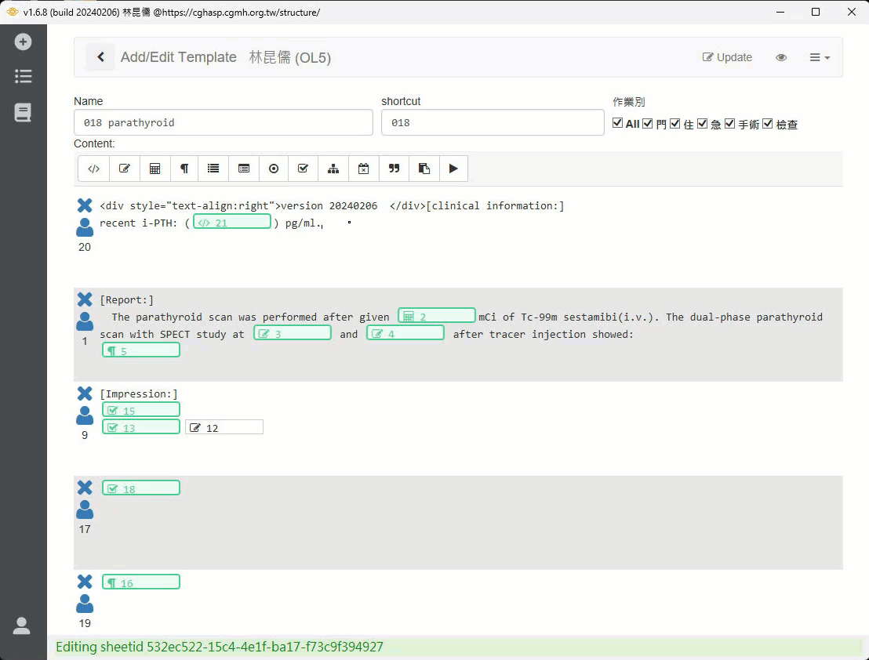Click the quote marks icon in toolbar

394,169
